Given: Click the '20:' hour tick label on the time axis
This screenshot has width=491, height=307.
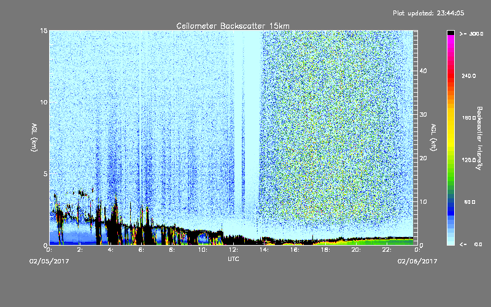Looking at the screenshot, I should click(x=356, y=250).
